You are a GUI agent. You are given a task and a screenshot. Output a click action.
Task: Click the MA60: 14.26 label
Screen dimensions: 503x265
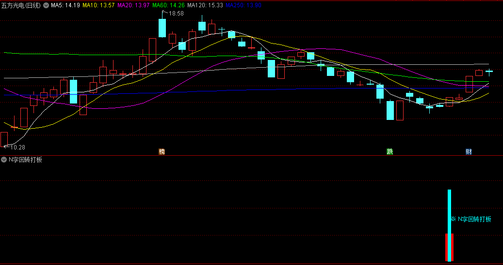coord(168,5)
